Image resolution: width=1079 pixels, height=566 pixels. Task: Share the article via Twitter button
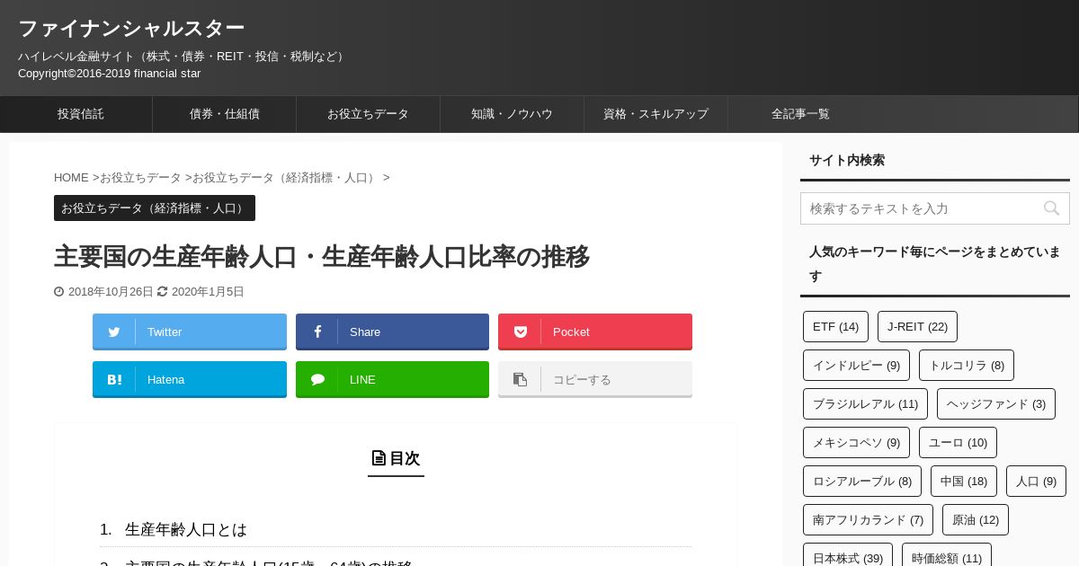point(190,332)
